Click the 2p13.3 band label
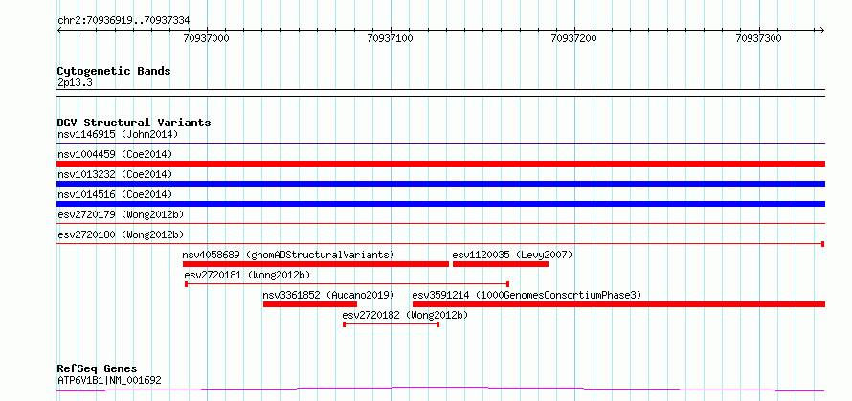852x401 pixels. tap(76, 83)
